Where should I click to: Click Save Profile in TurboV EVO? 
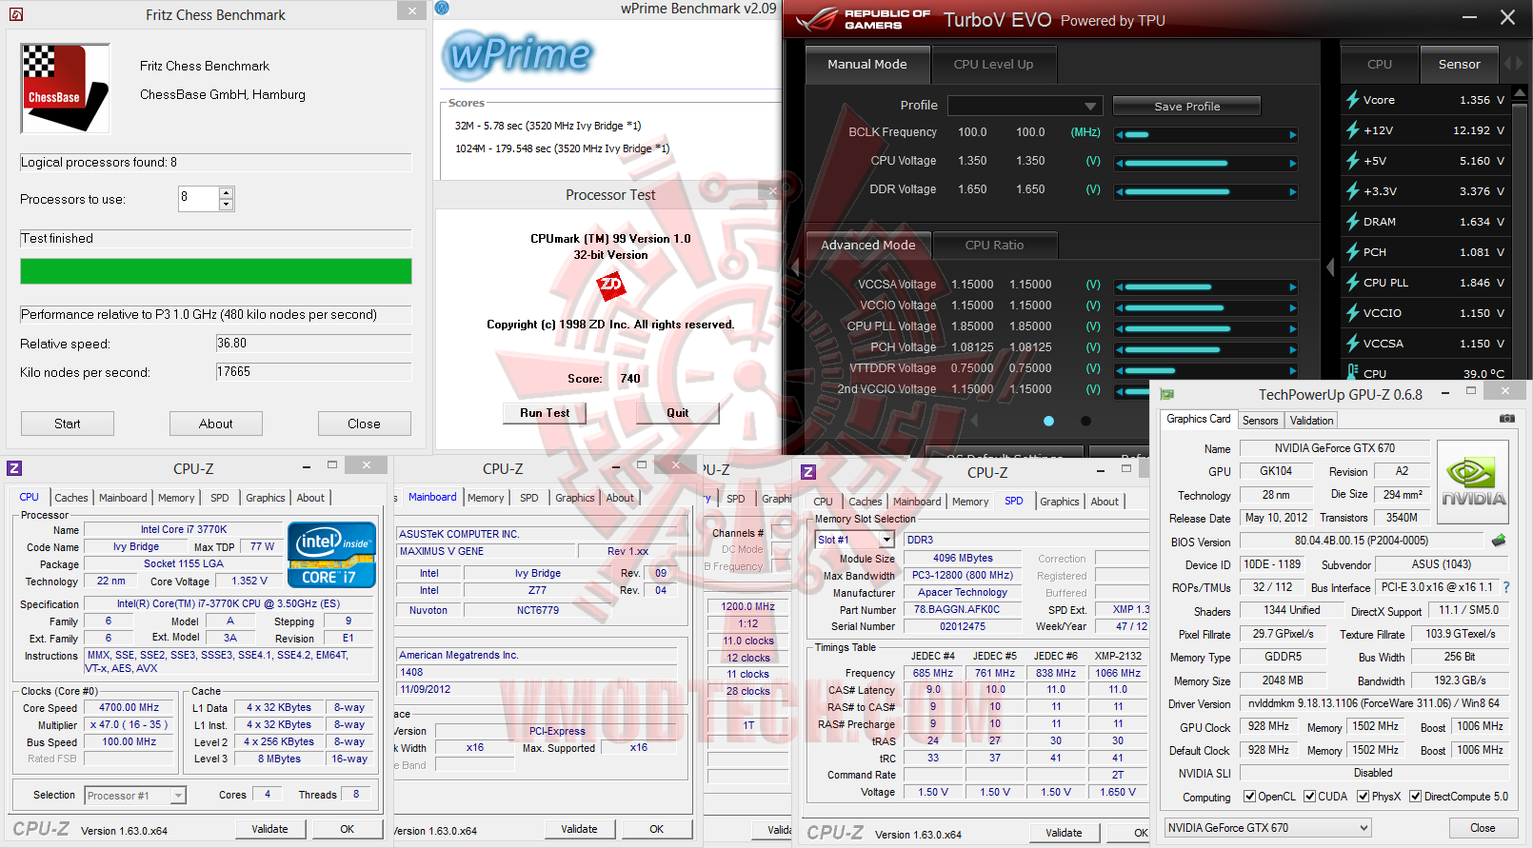click(1186, 106)
